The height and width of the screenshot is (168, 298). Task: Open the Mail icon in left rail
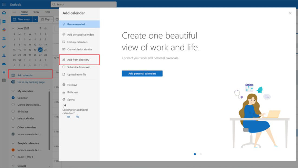pos(4,13)
